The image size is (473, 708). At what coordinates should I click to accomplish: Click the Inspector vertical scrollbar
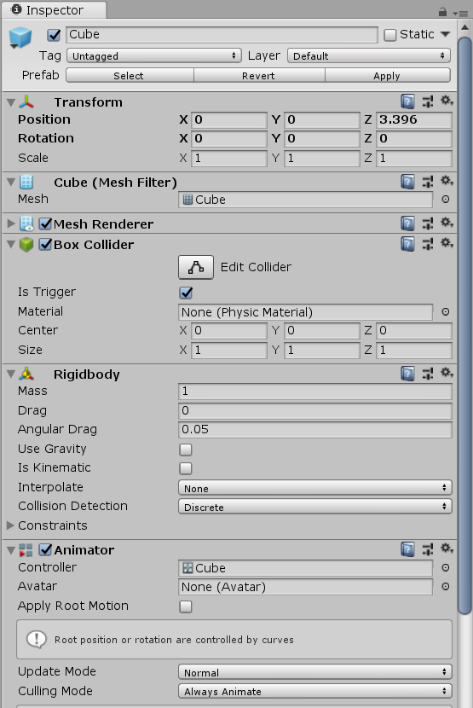pyautogui.click(x=464, y=325)
